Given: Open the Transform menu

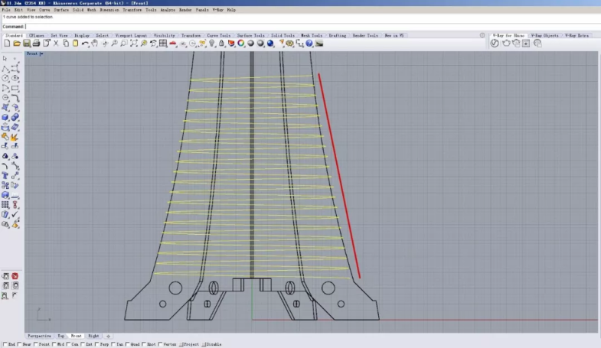Looking at the screenshot, I should (x=132, y=10).
